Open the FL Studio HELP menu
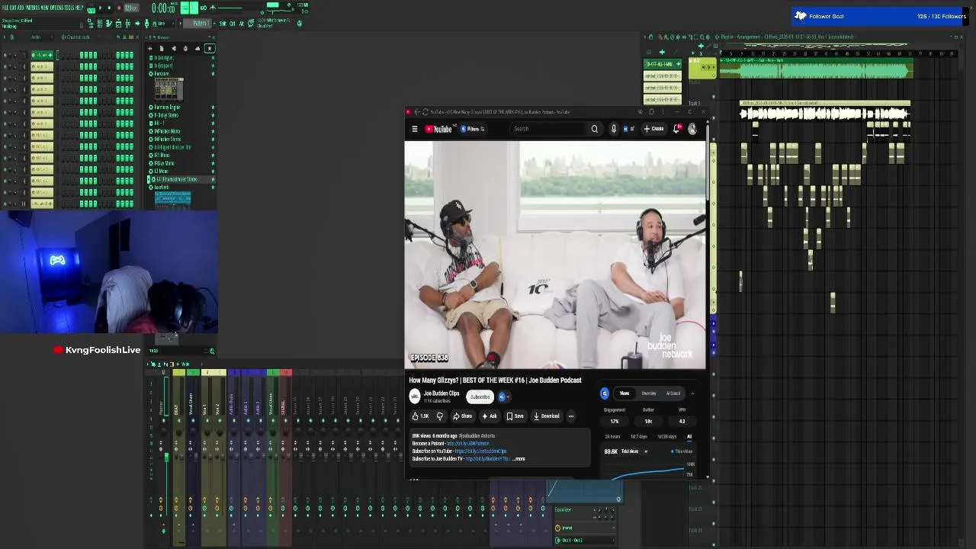 point(79,8)
